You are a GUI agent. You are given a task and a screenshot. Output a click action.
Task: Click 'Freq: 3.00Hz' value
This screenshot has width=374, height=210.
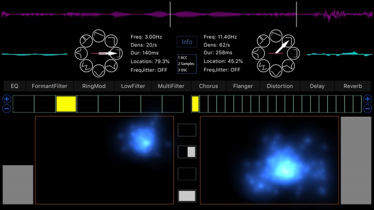(x=146, y=37)
